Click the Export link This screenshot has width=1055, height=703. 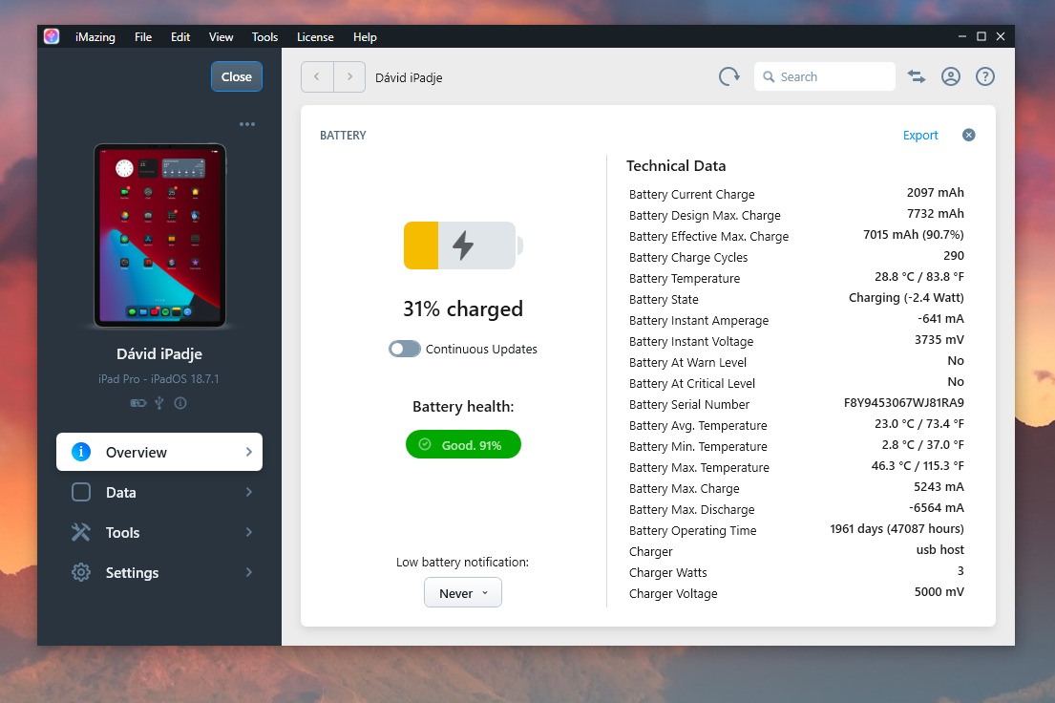pos(919,136)
